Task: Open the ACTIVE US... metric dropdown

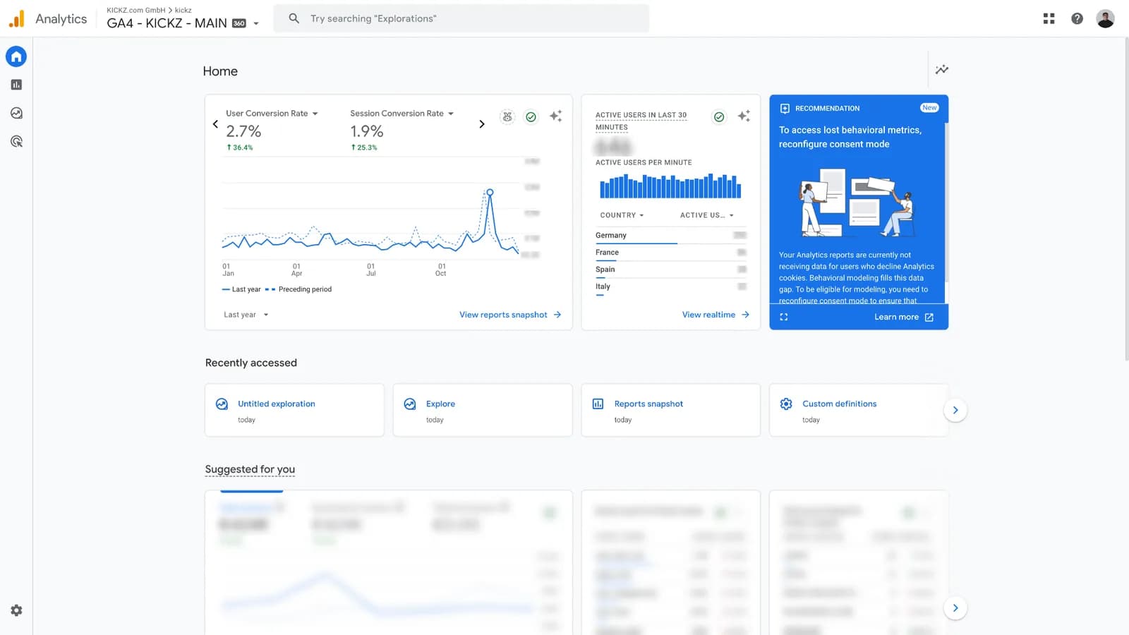Action: click(707, 215)
